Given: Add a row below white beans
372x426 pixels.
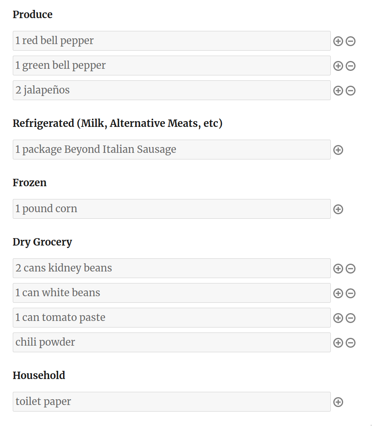Looking at the screenshot, I should pyautogui.click(x=338, y=293).
